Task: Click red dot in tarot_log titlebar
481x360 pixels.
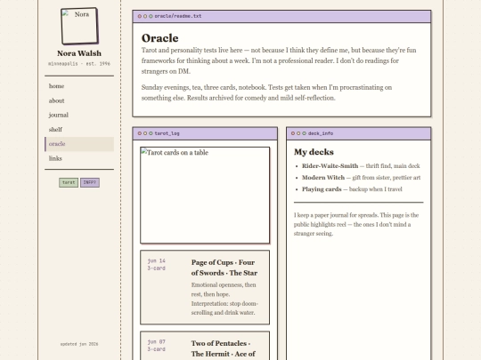Action: [140, 133]
